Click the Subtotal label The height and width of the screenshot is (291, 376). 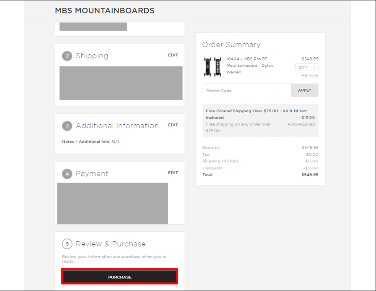211,147
